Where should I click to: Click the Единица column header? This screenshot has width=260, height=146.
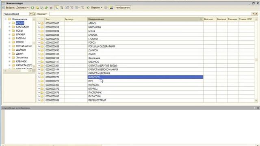[x=232, y=19]
